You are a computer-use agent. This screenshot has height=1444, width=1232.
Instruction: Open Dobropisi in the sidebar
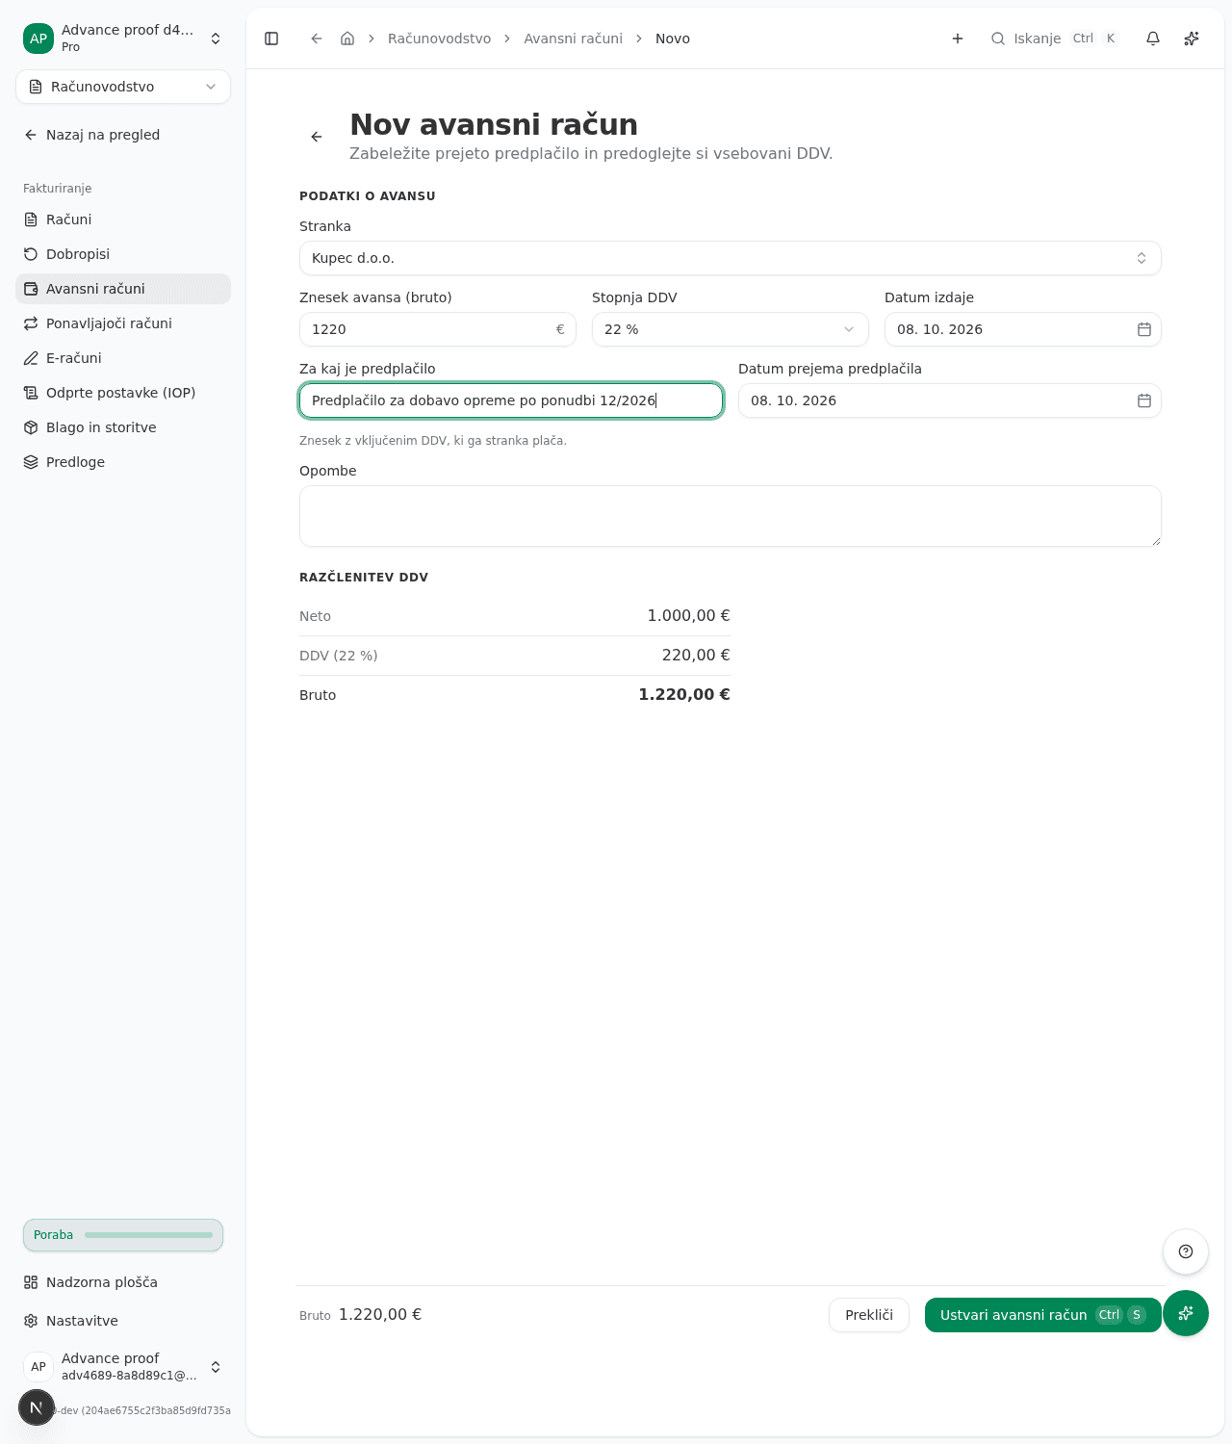tap(123, 254)
